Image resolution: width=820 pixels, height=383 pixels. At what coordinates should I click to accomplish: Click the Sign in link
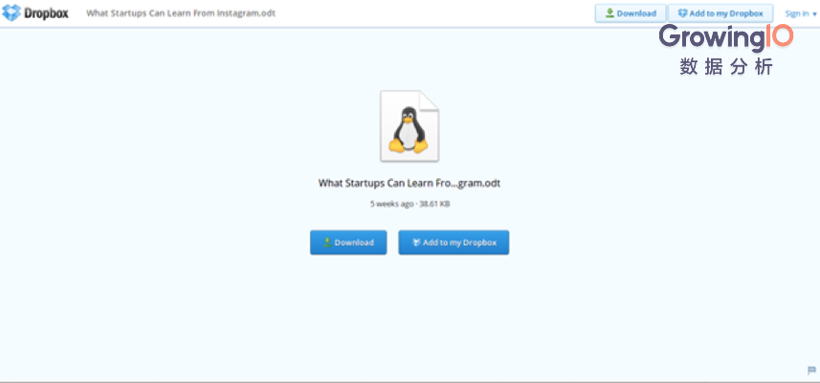[x=797, y=13]
